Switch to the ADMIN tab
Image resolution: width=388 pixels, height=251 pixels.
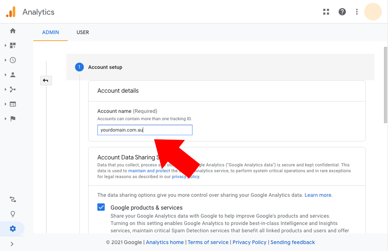click(51, 32)
